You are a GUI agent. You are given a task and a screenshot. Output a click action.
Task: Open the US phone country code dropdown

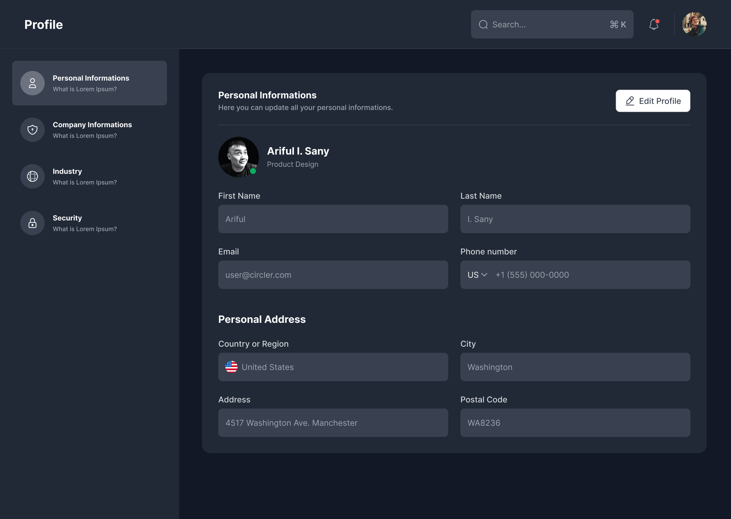click(477, 275)
